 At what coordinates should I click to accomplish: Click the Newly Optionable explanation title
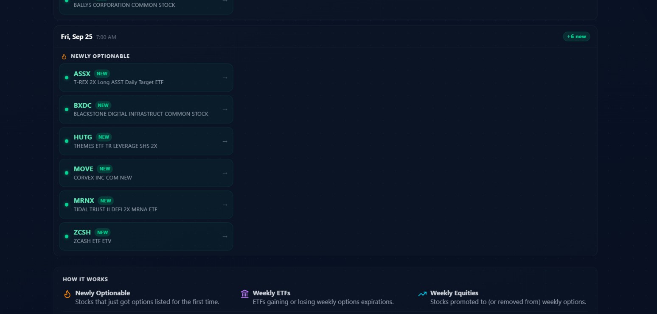click(x=103, y=293)
